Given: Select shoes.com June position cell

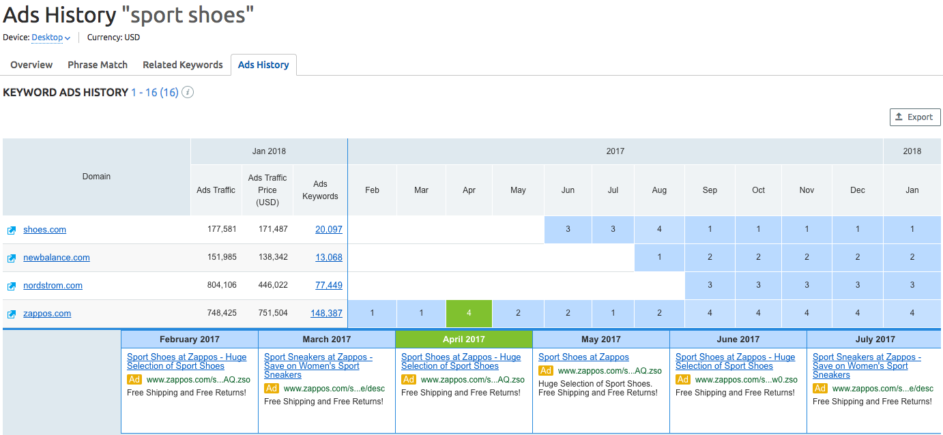Looking at the screenshot, I should pyautogui.click(x=568, y=230).
